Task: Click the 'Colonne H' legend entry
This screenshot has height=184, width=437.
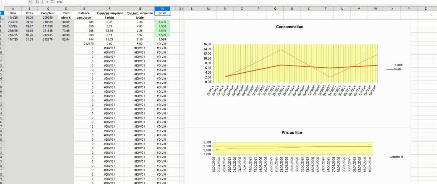Action: click(x=396, y=157)
